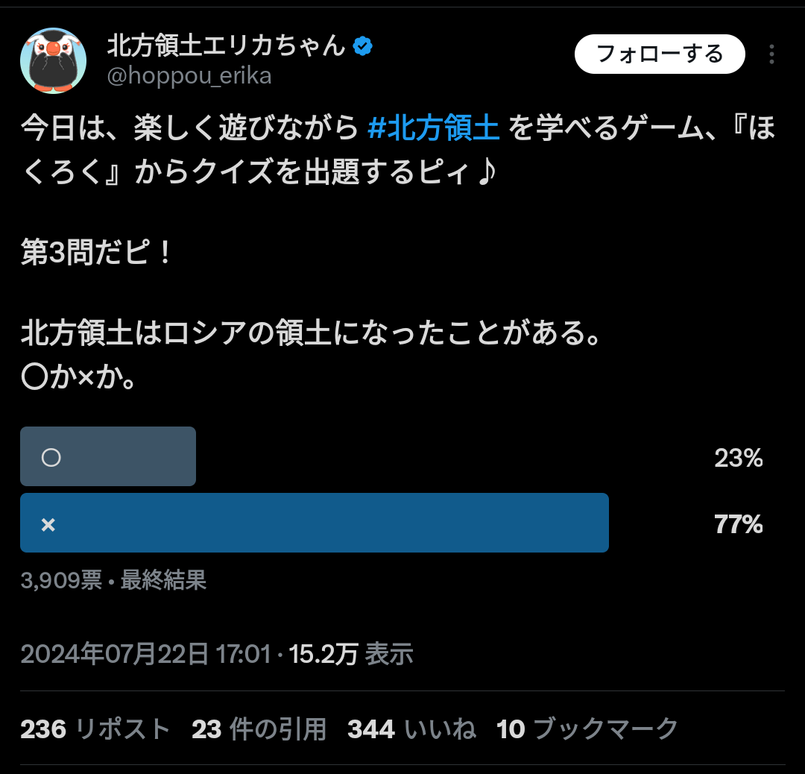Open the 2024年07月22日 17:01 timestamp

pyautogui.click(x=145, y=654)
